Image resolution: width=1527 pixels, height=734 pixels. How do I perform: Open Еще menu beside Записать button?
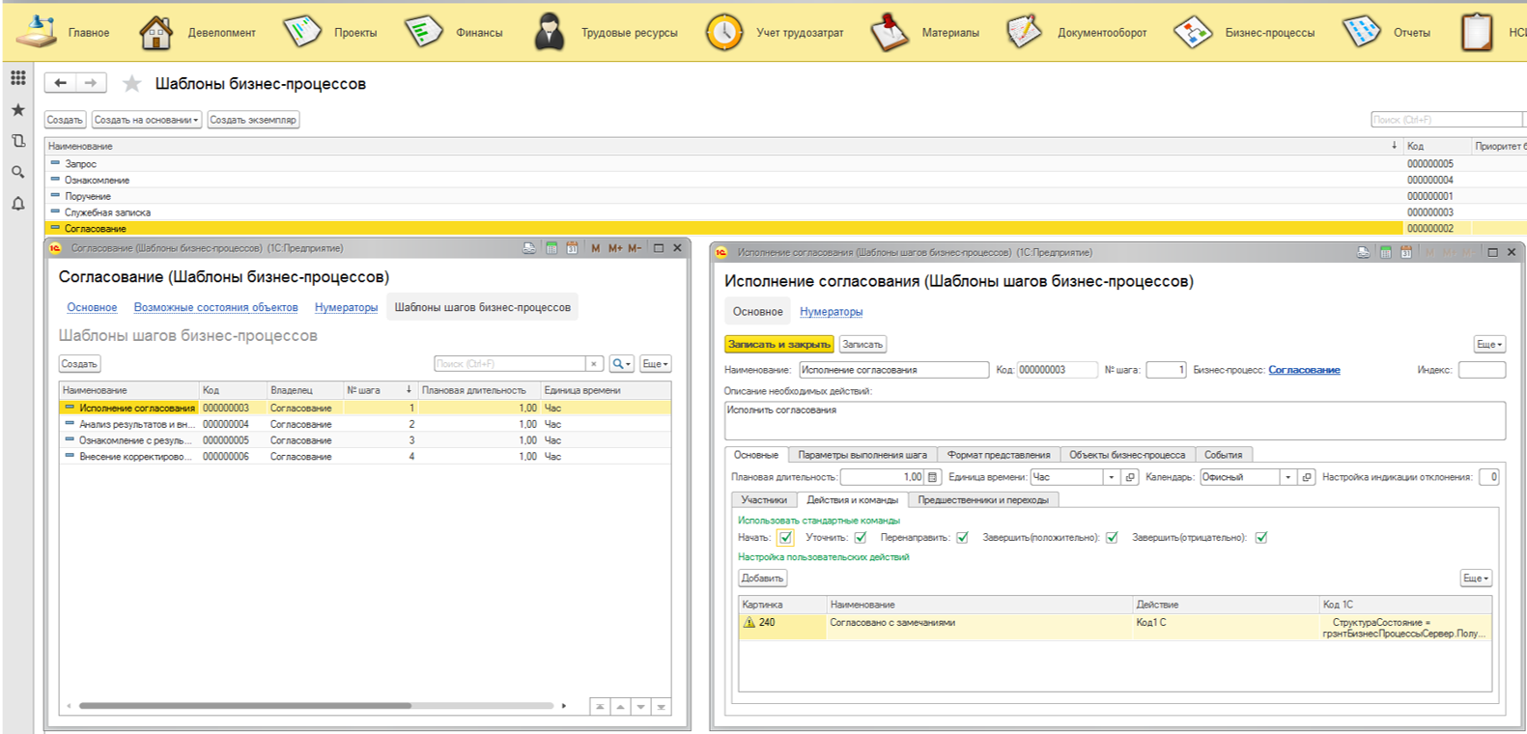1489,345
